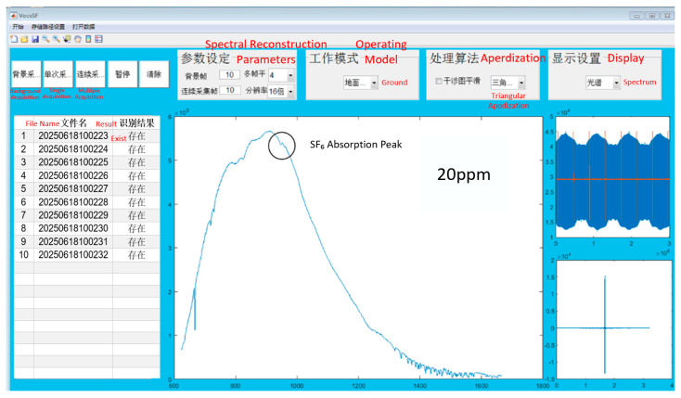Click the Background Acquisition button
Screen dimensions: 681x398
pyautogui.click(x=26, y=74)
